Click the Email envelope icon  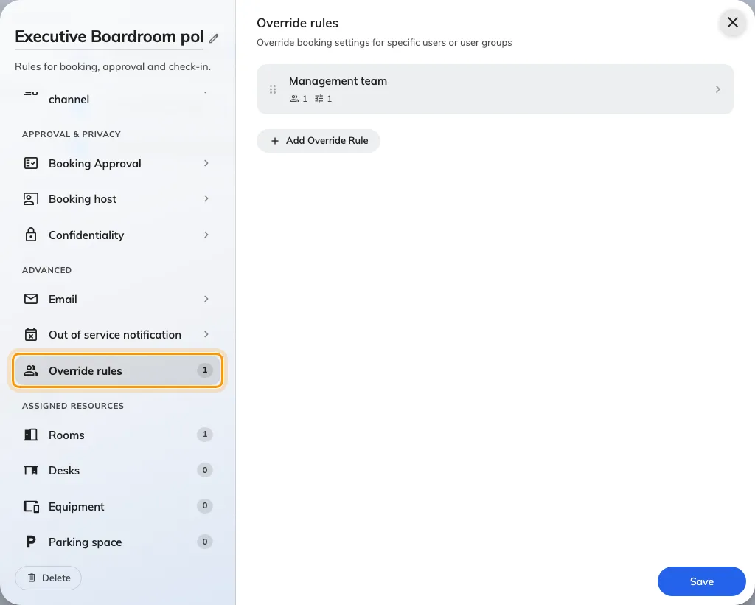click(31, 299)
